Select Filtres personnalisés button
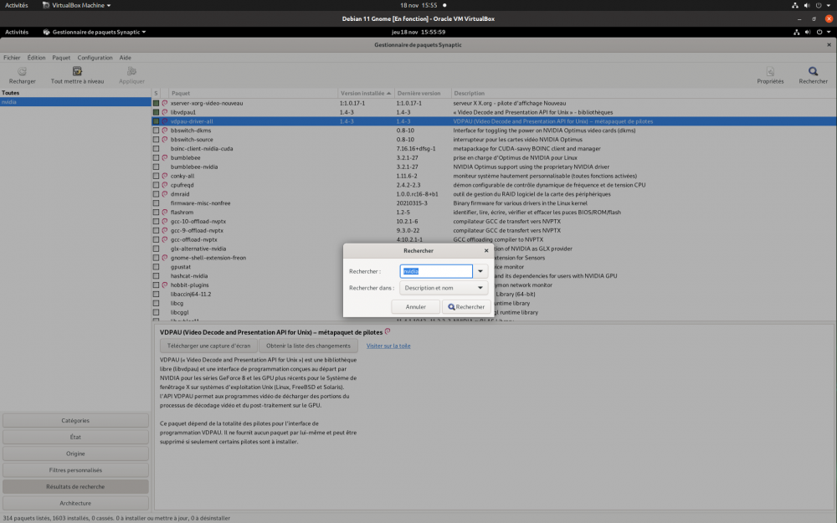The width and height of the screenshot is (837, 523). point(75,470)
